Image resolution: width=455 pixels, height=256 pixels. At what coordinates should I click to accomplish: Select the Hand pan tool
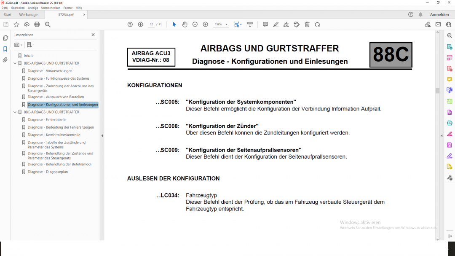(185, 24)
